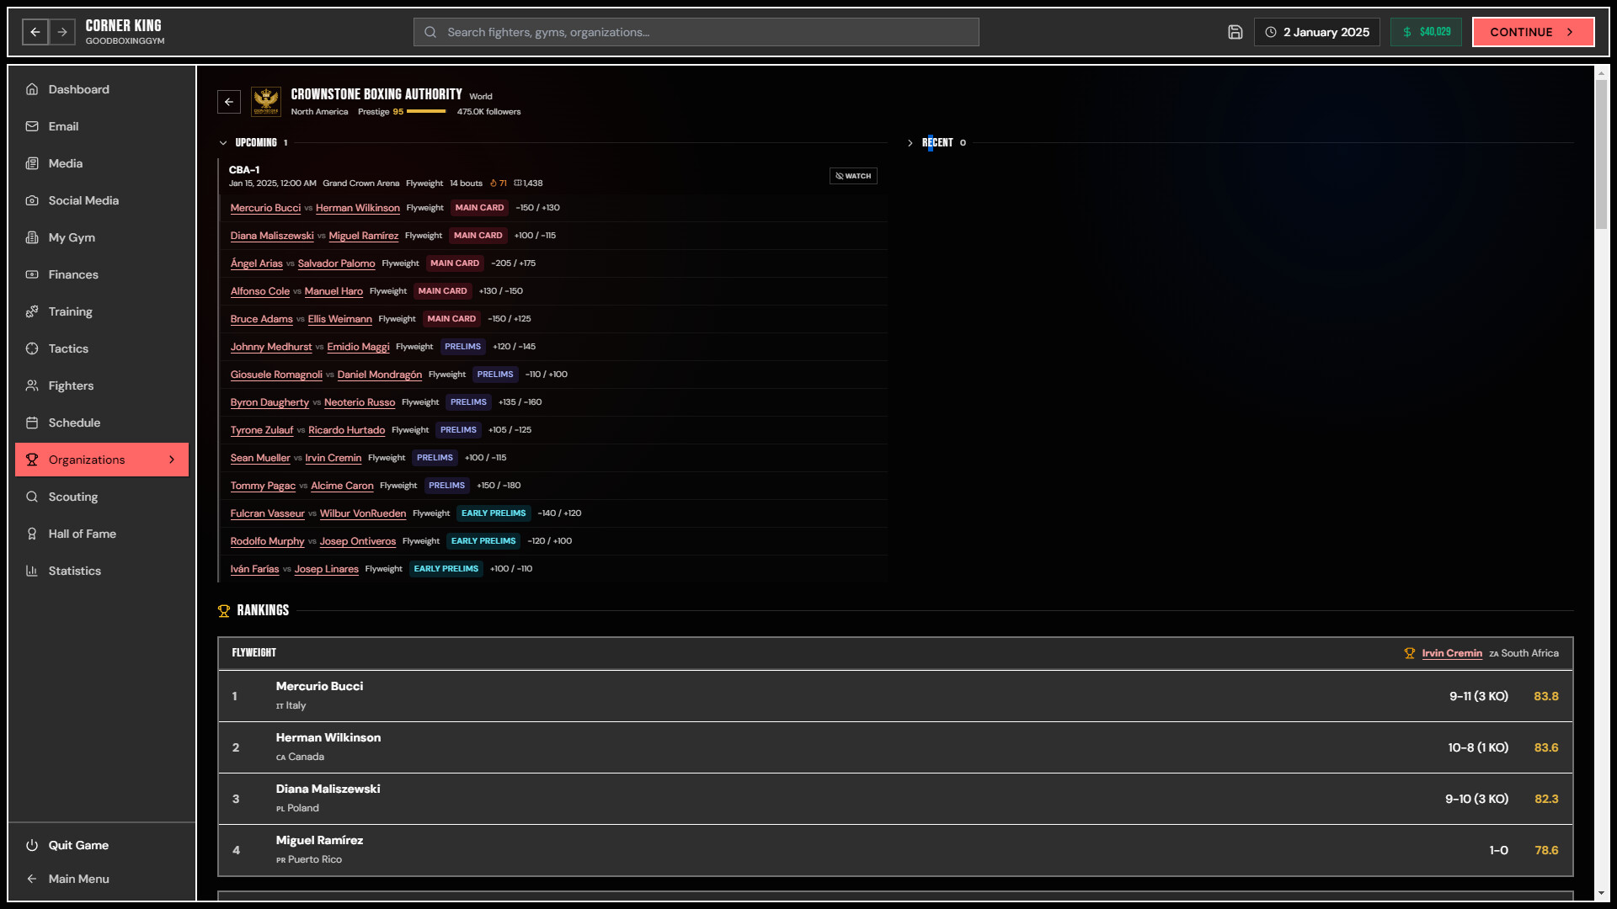Open the Finances section
Image resolution: width=1617 pixels, height=909 pixels.
(73, 274)
